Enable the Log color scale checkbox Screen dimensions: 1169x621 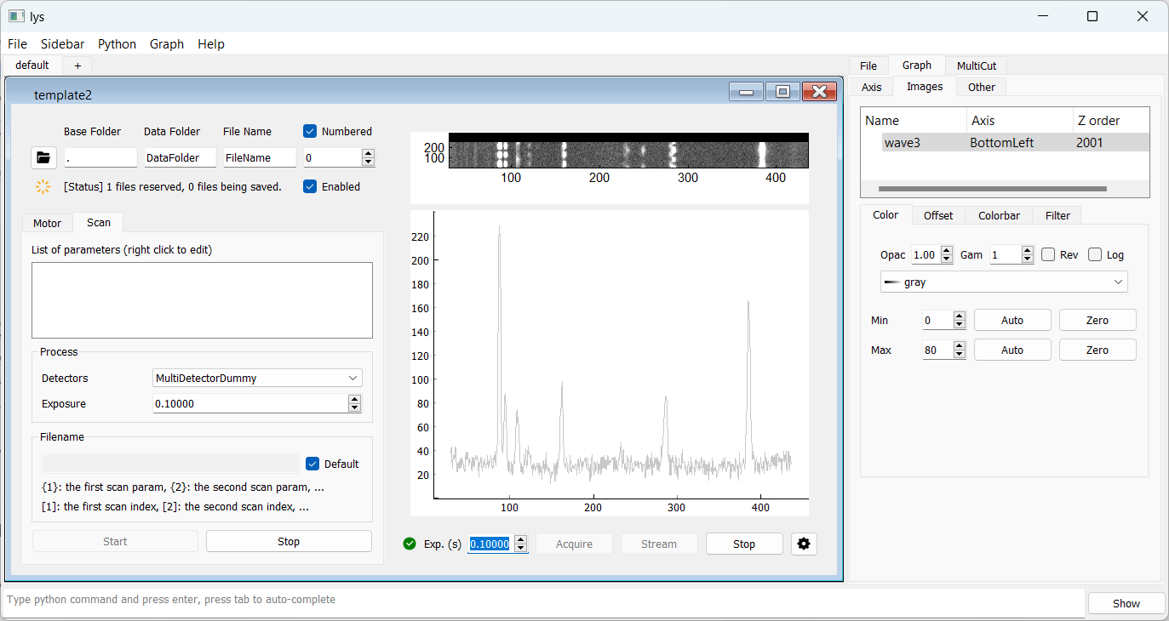(x=1095, y=254)
